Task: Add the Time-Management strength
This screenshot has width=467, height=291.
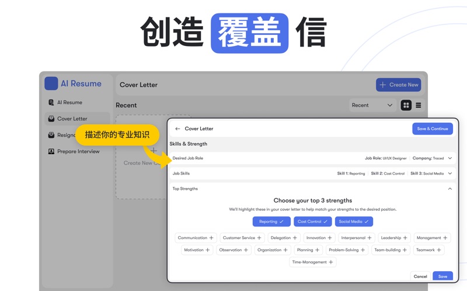Action: click(x=313, y=262)
